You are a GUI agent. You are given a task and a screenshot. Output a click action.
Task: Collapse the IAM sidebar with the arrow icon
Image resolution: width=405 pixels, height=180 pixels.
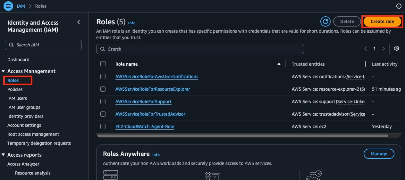tap(79, 22)
